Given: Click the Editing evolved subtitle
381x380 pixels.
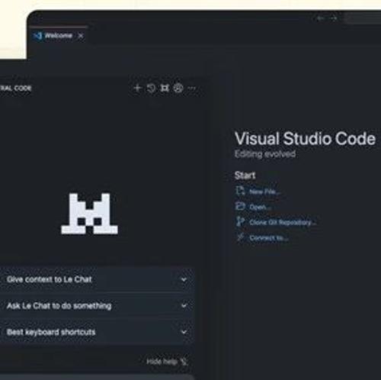Looking at the screenshot, I should click(265, 154).
